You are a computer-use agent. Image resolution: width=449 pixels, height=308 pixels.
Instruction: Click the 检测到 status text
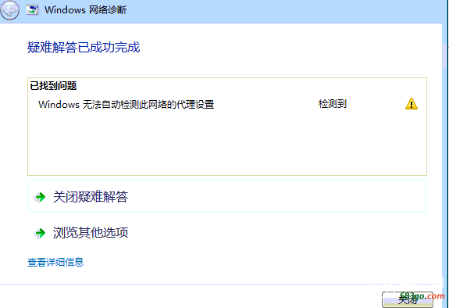click(332, 104)
